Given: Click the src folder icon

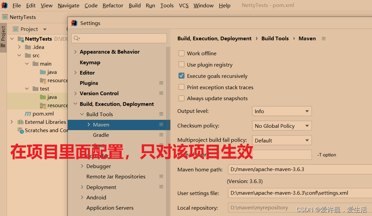Looking at the screenshot, I should [x=28, y=55].
